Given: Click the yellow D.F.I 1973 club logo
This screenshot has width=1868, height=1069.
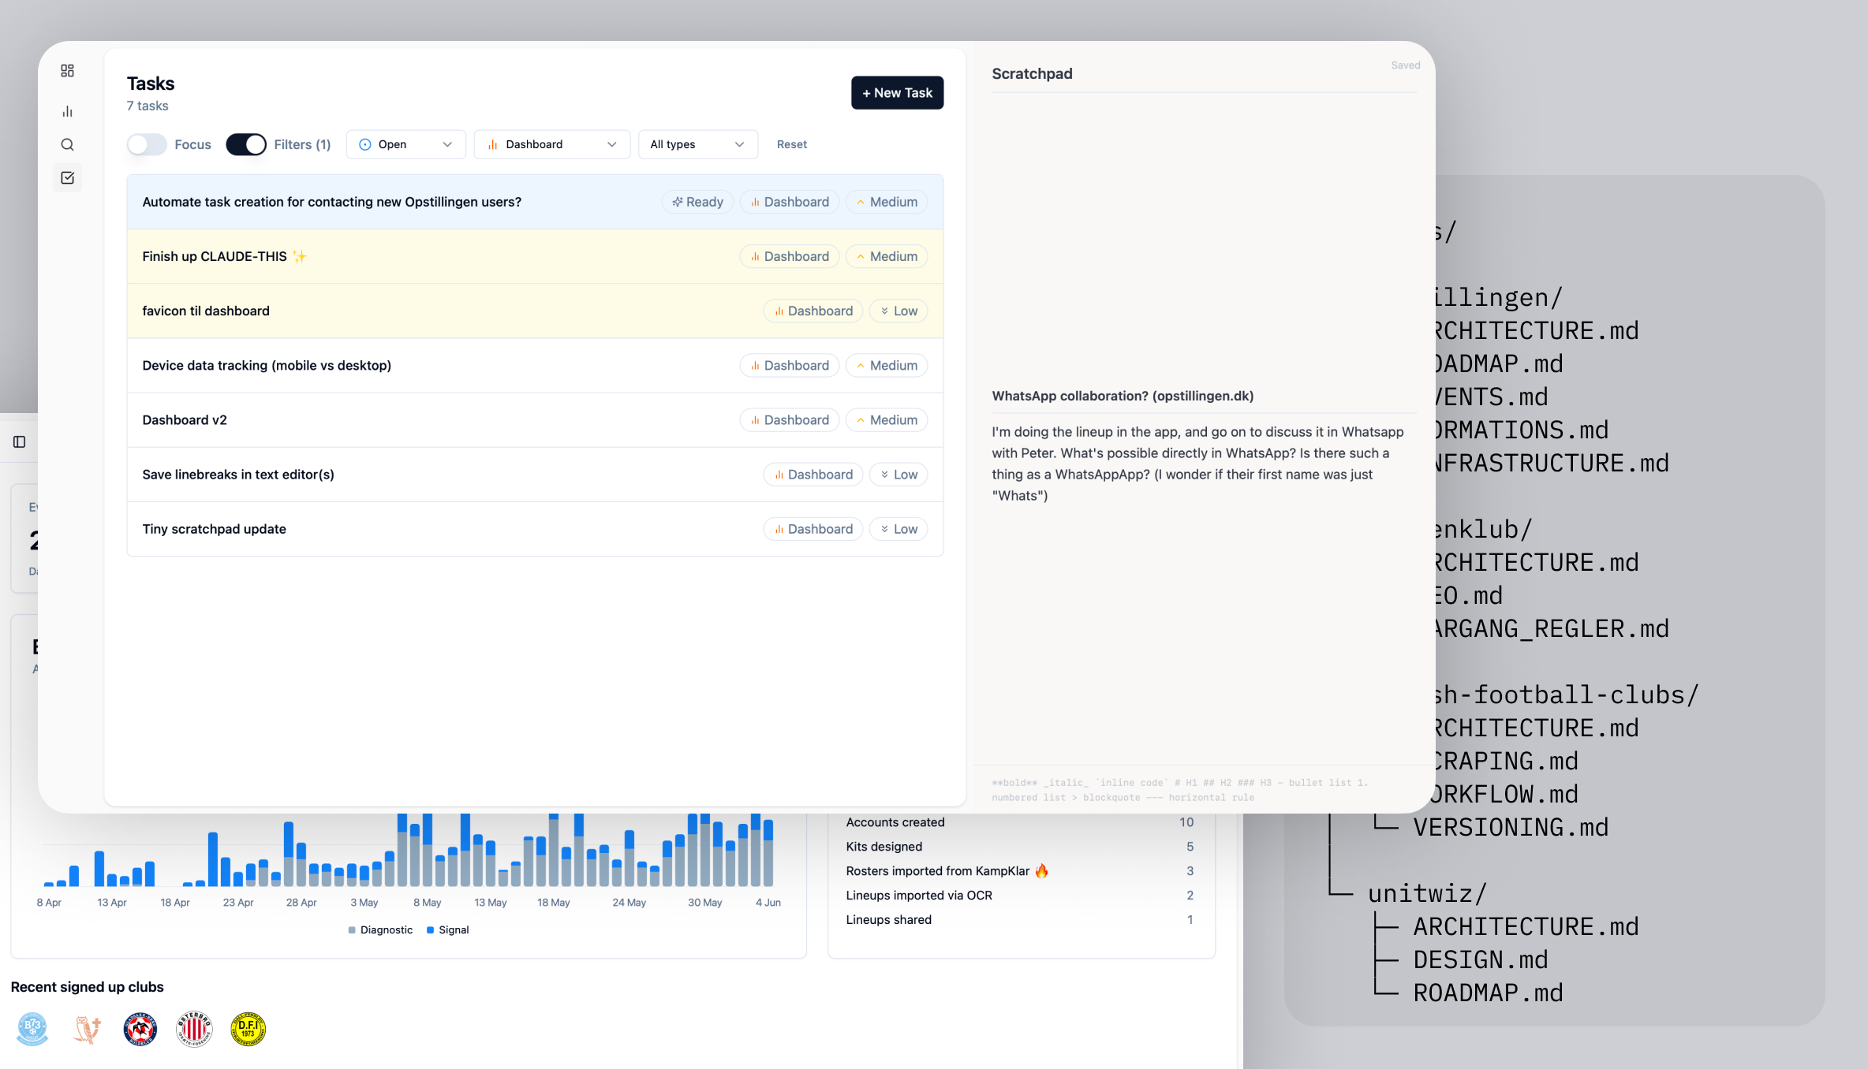Looking at the screenshot, I should point(248,1029).
